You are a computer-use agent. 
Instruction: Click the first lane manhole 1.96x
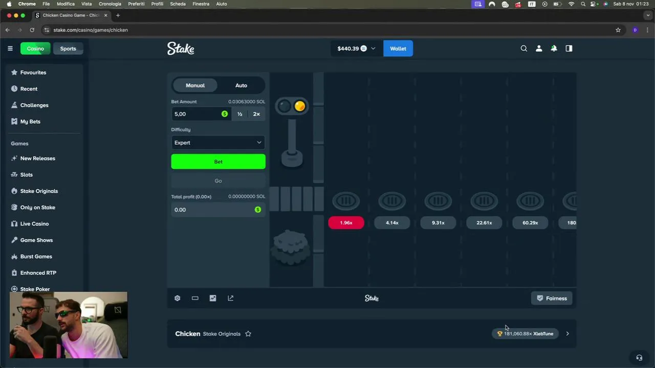346,201
